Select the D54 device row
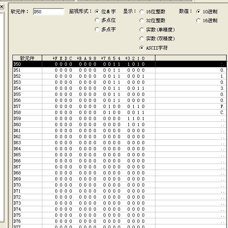The width and height of the screenshot is (228, 228). 120,88
